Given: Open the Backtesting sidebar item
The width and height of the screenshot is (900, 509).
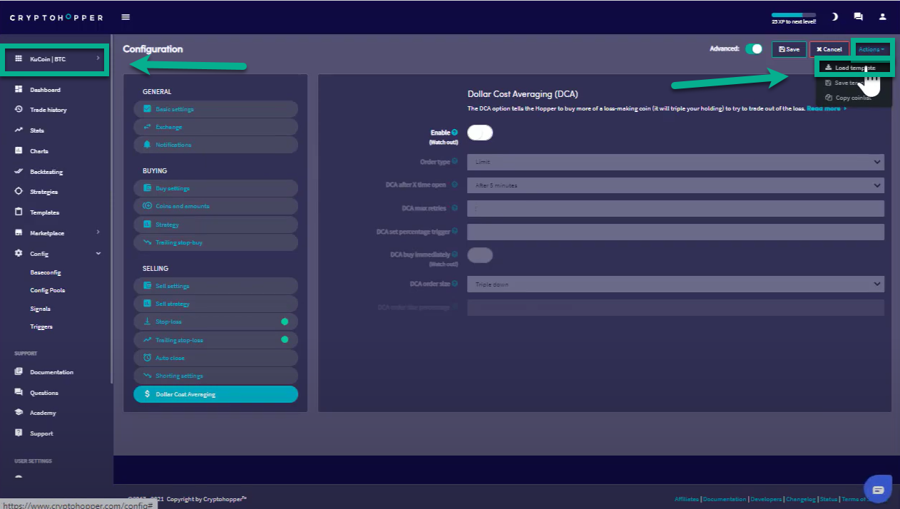Looking at the screenshot, I should coord(46,172).
